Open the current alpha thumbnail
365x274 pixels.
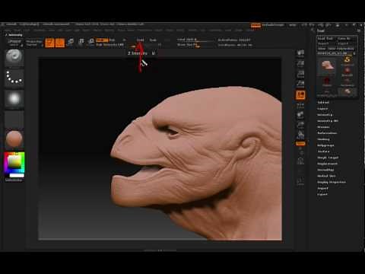[14, 99]
